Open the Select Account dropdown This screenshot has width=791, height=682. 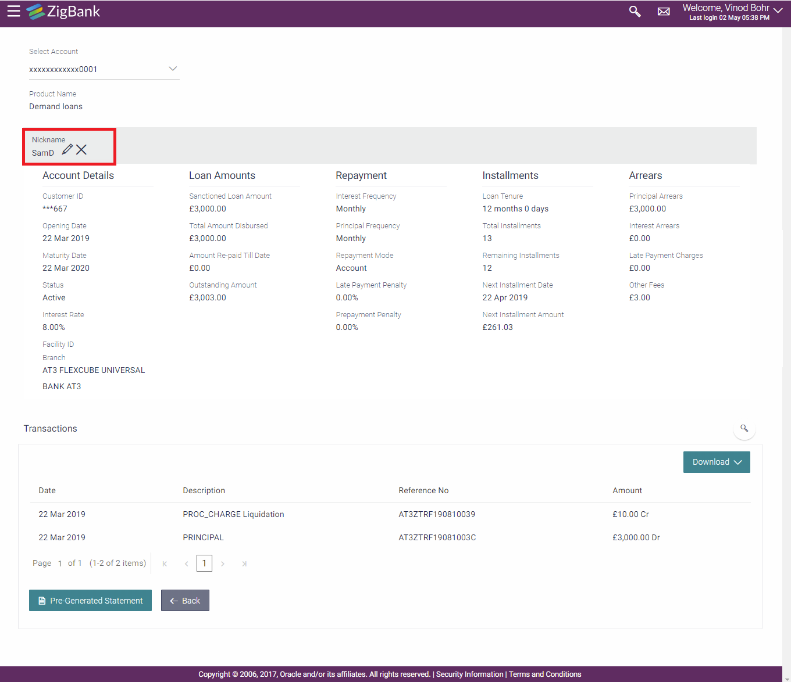tap(104, 69)
